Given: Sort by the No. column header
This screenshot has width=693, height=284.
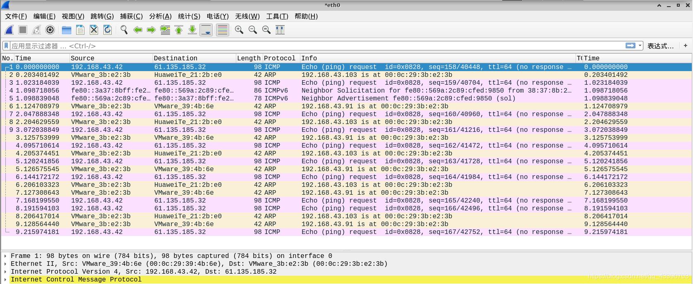Looking at the screenshot, I should point(7,58).
